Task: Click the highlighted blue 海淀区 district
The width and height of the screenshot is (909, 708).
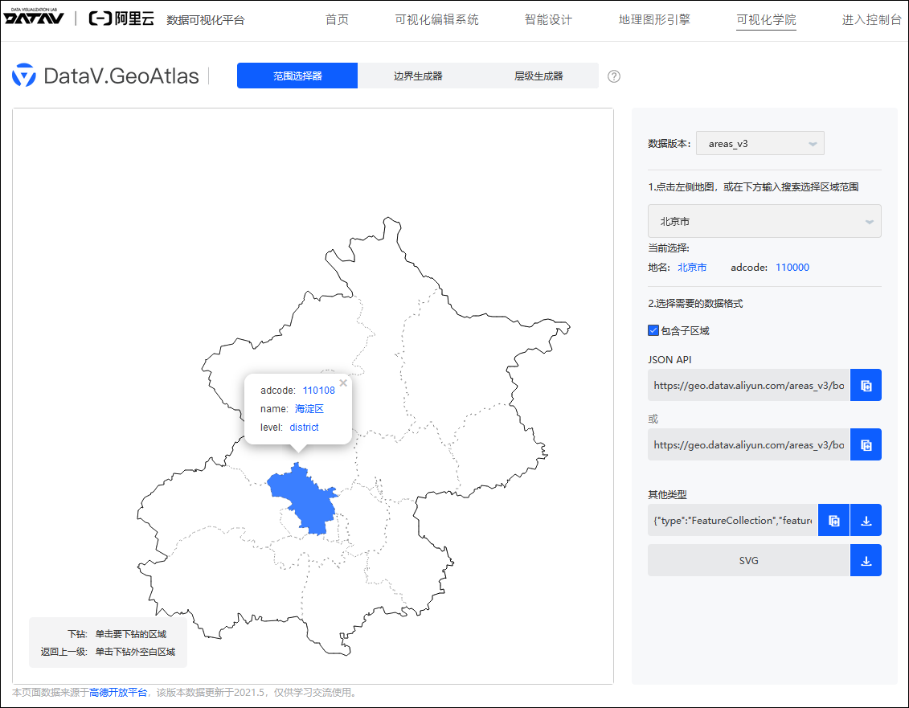Action: coord(305,501)
